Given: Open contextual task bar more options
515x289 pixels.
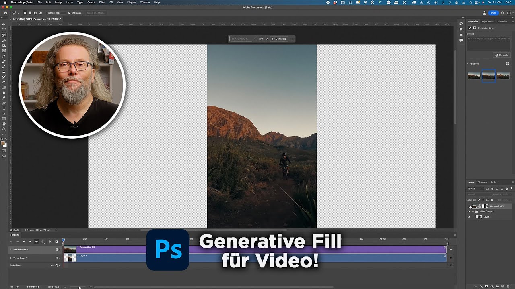Looking at the screenshot, I should 292,39.
